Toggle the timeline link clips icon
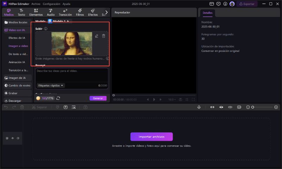 click(212, 107)
